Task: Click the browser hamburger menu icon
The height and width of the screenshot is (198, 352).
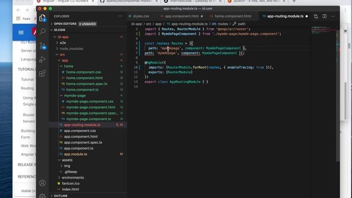Action: coord(21,32)
